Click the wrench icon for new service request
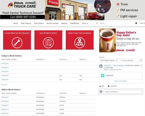The image size is (145, 116). (17, 43)
